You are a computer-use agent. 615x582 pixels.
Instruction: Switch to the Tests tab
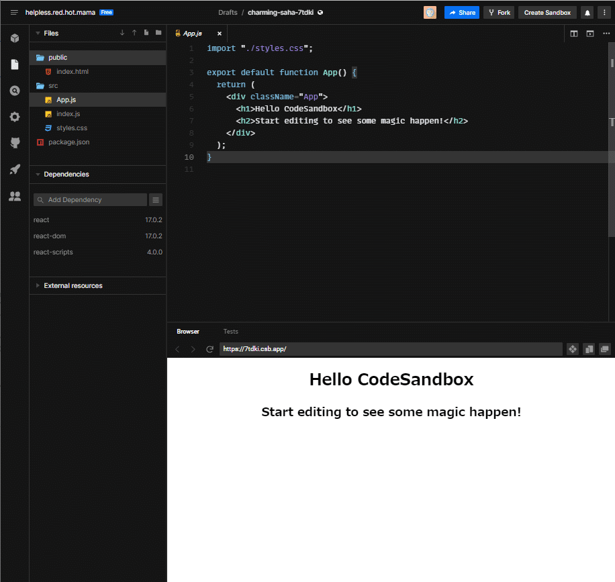[x=231, y=332]
